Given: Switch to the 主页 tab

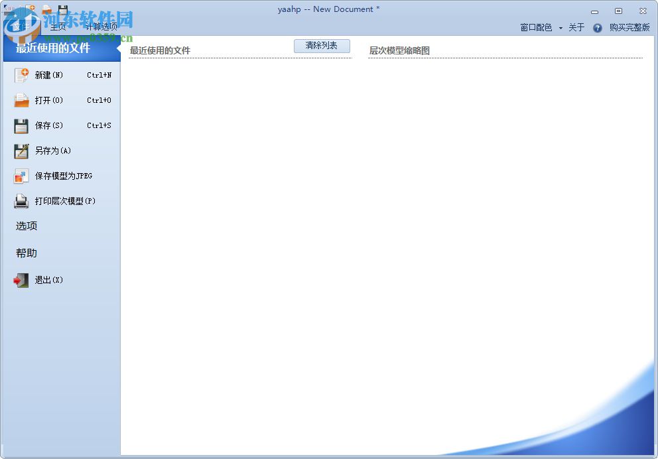Looking at the screenshot, I should click(x=58, y=28).
